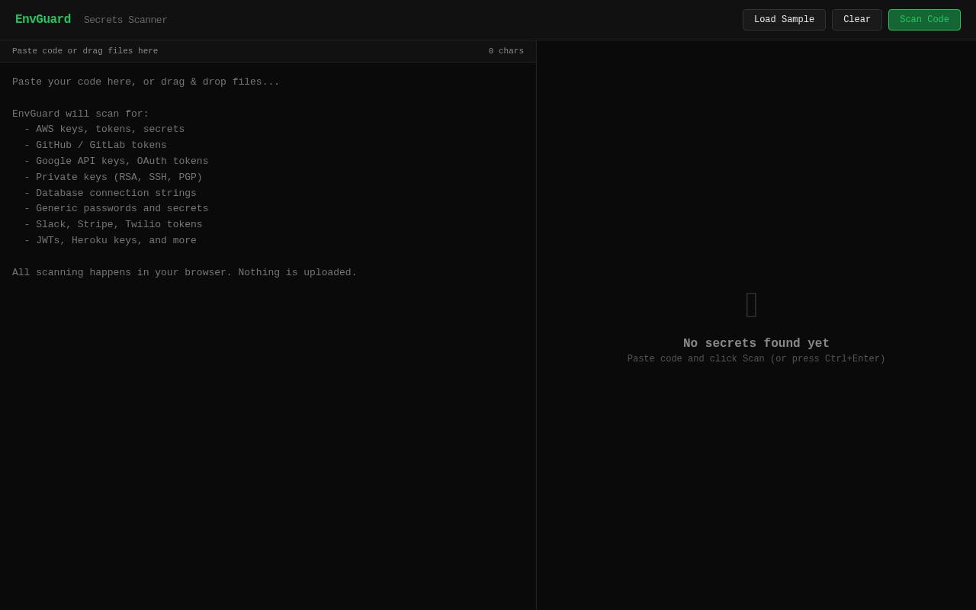This screenshot has height=610, width=976.
Task: Click the '0 chars' counter
Action: 506,51
